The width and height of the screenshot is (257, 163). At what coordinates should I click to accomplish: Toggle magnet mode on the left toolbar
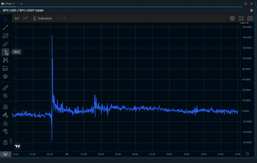5,107
